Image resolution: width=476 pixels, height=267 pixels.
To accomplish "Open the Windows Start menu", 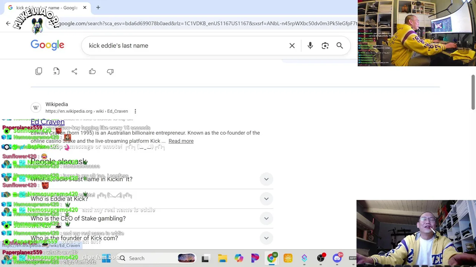I will pos(106,258).
